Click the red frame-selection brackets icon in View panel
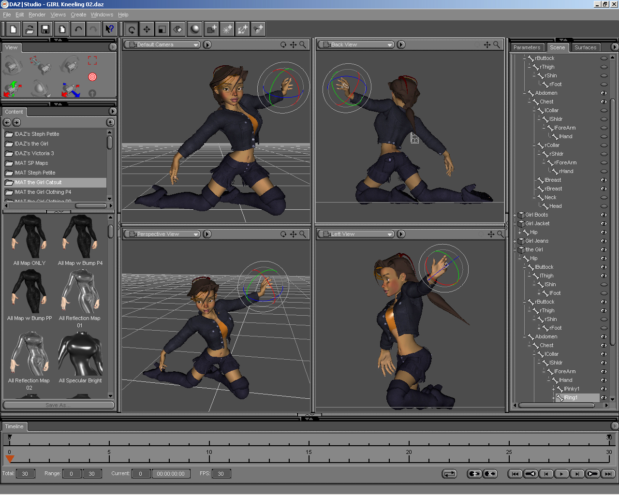Screen dimensions: 619x495 pyautogui.click(x=92, y=60)
